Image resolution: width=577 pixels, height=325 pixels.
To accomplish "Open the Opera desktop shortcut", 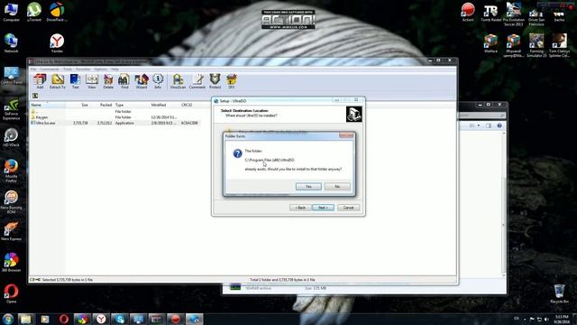I will [11, 293].
